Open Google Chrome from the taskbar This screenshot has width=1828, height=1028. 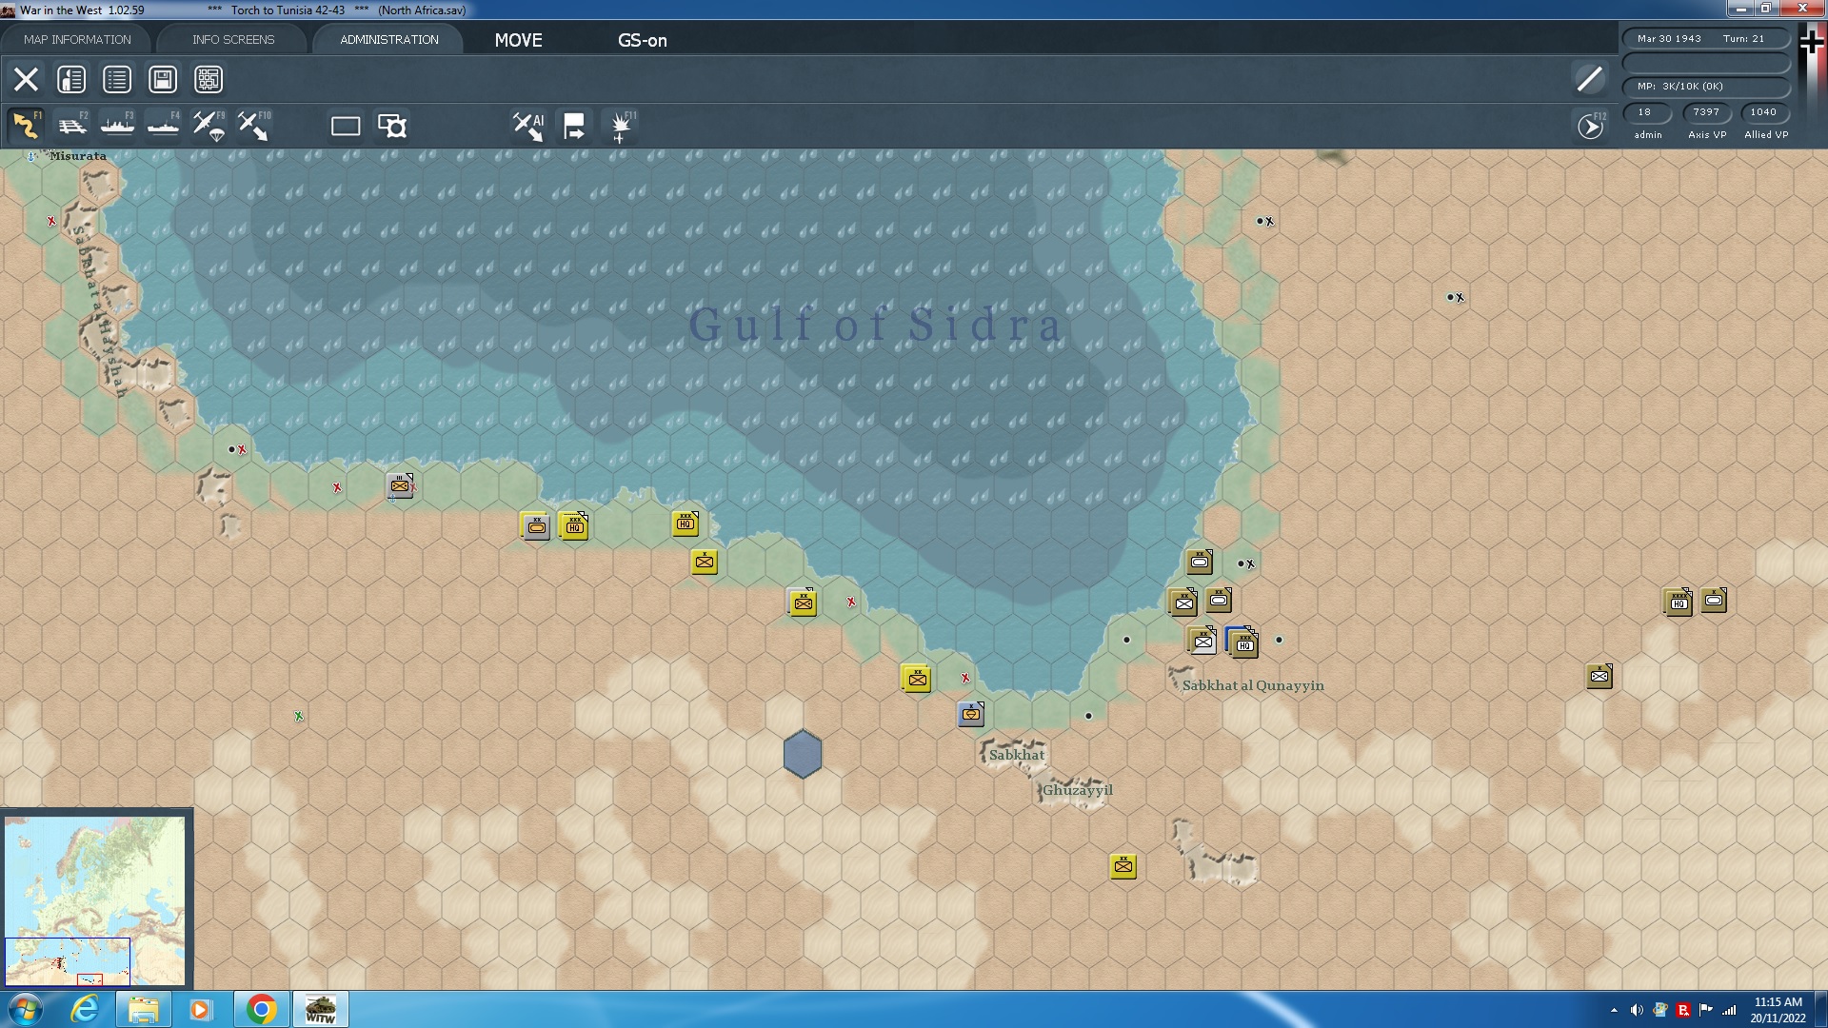pyautogui.click(x=261, y=1009)
